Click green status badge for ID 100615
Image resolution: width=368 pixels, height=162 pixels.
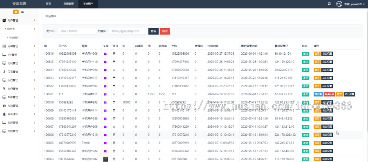(305, 62)
